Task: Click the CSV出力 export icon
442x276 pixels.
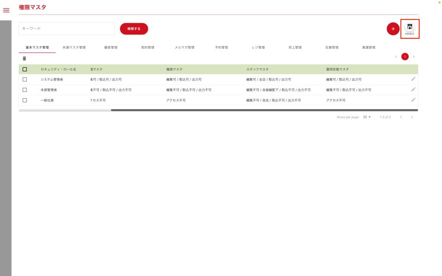Action: click(410, 28)
